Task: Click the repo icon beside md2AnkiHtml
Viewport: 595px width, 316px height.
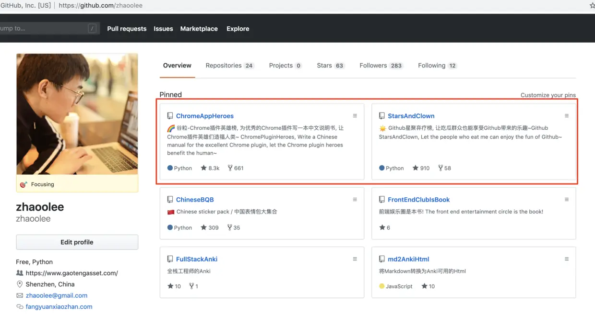Action: click(382, 259)
